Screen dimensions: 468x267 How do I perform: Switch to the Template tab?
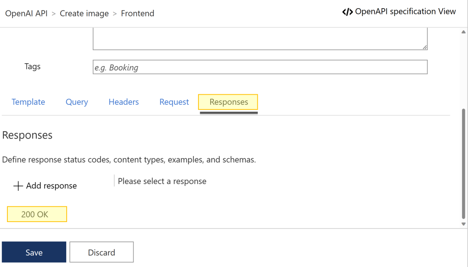(x=28, y=102)
